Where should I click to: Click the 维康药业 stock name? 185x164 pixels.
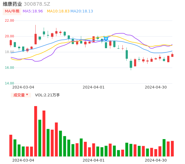click(x=12, y=4)
